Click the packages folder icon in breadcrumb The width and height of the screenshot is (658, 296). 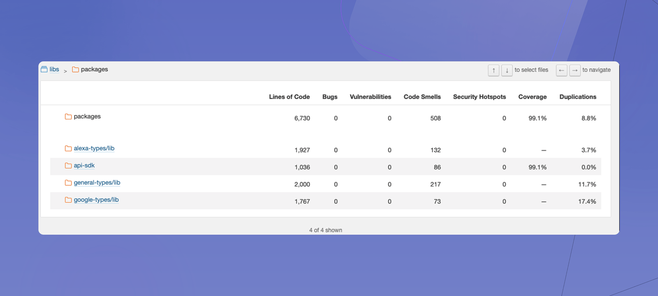(75, 69)
